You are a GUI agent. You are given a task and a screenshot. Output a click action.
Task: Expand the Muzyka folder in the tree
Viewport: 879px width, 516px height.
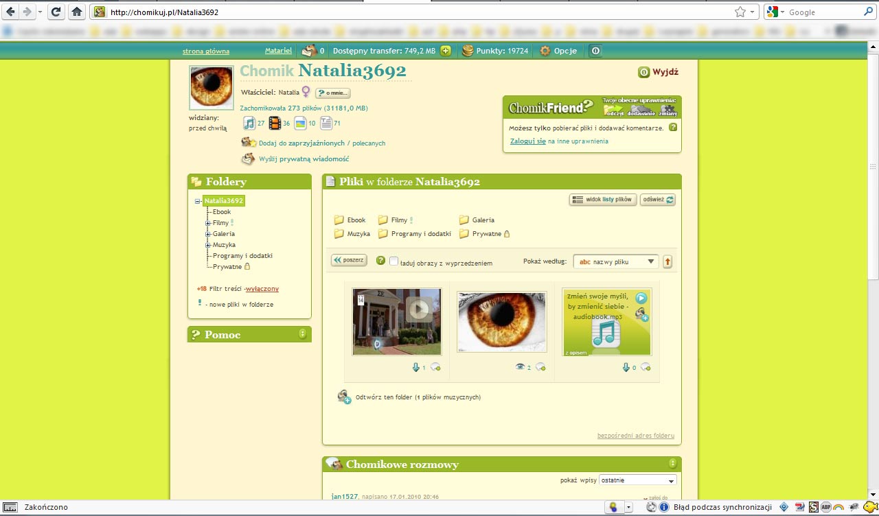207,245
